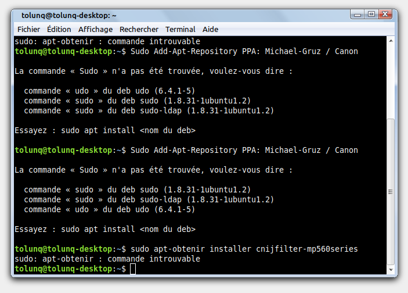Click the last 'commande « udo » du deb udo' line

point(109,210)
